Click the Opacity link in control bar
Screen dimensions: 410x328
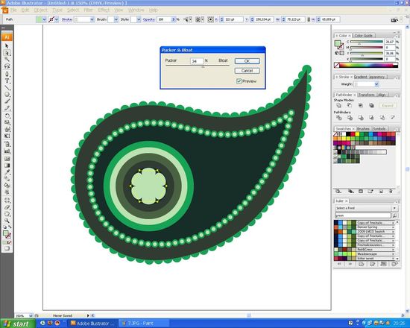click(x=149, y=19)
